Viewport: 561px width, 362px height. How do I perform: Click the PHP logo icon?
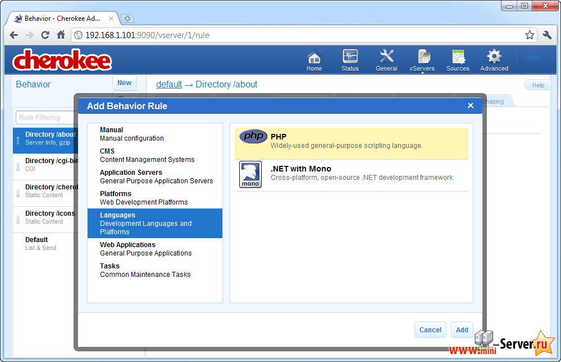point(253,136)
